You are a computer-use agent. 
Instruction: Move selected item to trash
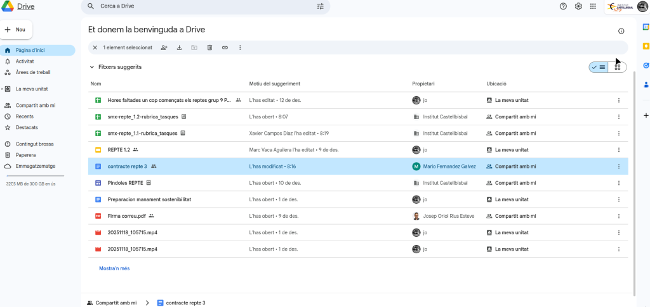click(x=209, y=47)
